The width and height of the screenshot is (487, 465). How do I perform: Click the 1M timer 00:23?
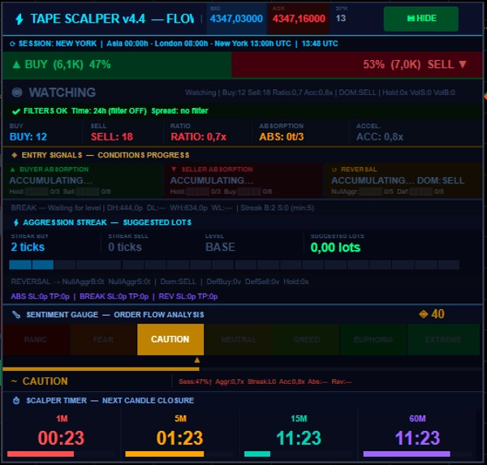click(61, 438)
